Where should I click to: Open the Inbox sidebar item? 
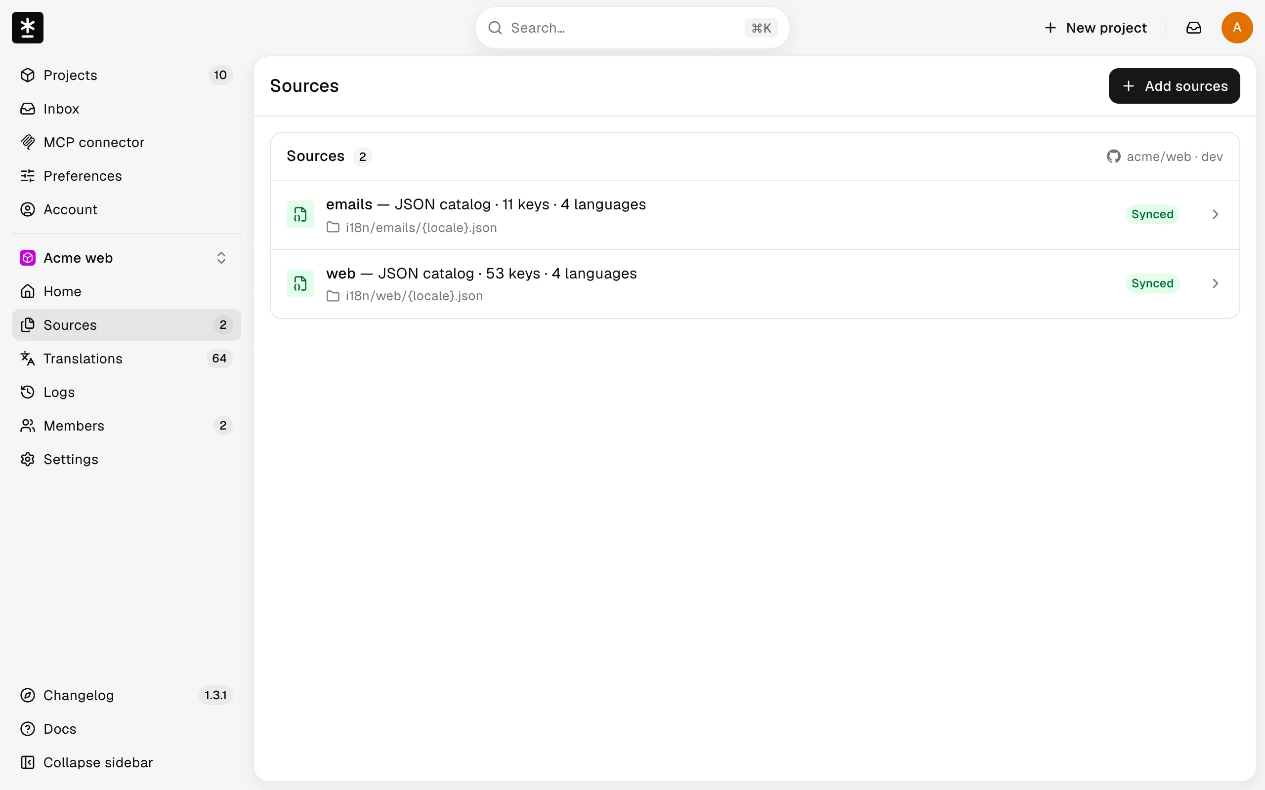pos(126,109)
